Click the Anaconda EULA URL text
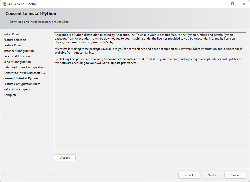This screenshot has width=250, height=182. pyautogui.click(x=84, y=42)
